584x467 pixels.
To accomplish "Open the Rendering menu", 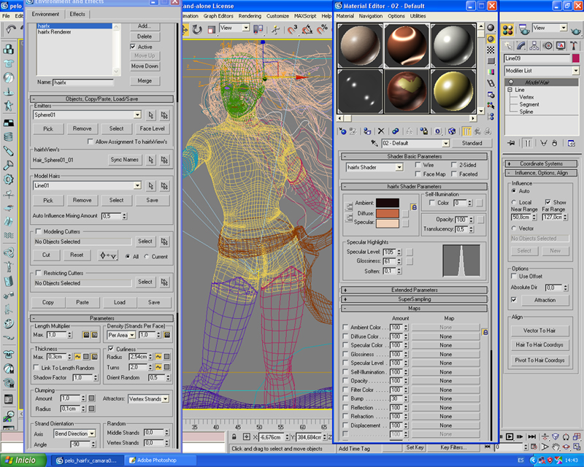I will (250, 16).
